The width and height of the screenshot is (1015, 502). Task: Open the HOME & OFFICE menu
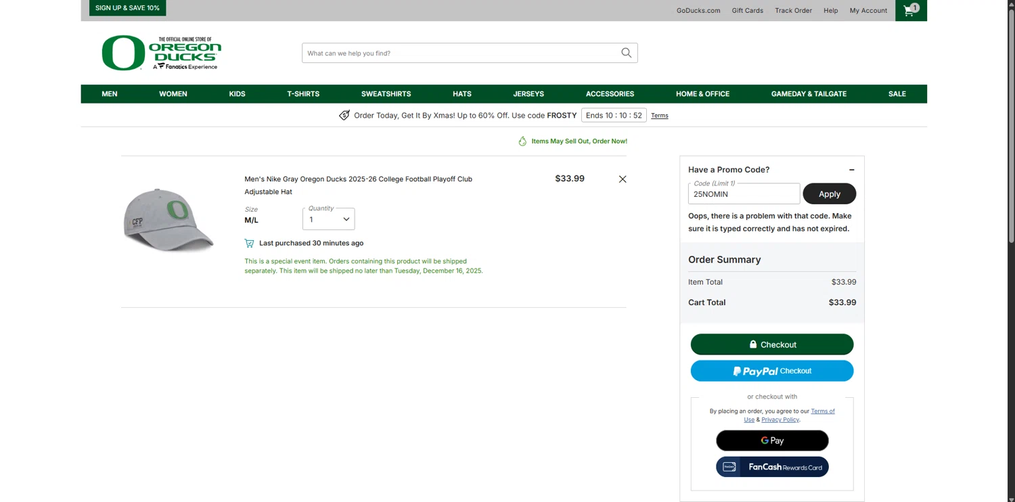(x=702, y=94)
